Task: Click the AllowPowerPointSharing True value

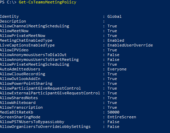Action: click(x=112, y=83)
